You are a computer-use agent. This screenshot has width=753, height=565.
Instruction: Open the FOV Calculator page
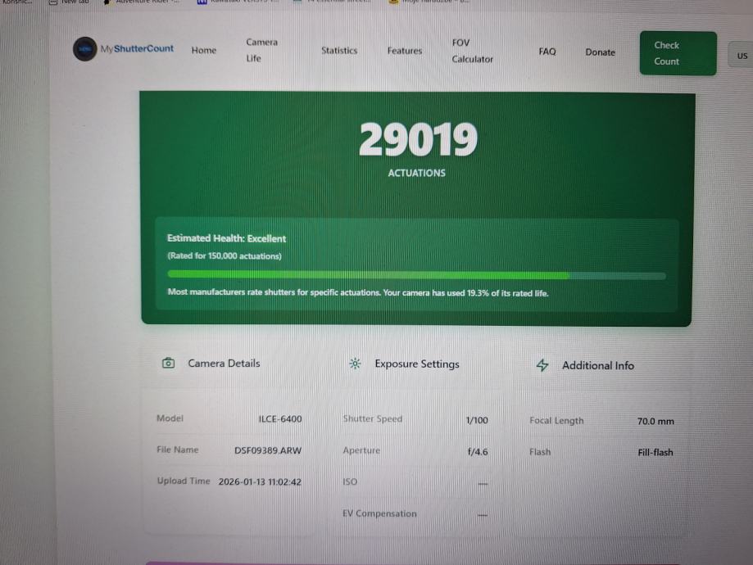pyautogui.click(x=473, y=51)
